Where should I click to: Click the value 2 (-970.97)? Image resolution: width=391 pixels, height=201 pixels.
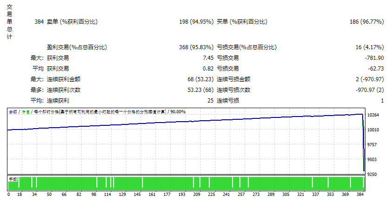tap(370, 79)
